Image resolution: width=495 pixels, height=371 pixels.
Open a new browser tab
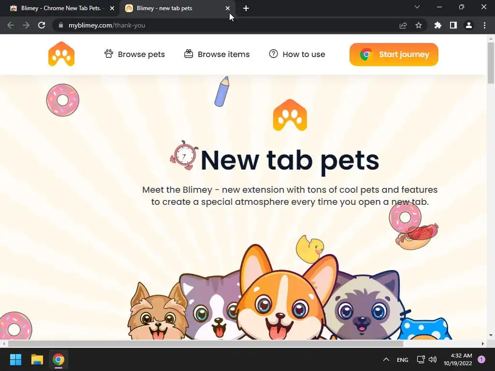246,8
